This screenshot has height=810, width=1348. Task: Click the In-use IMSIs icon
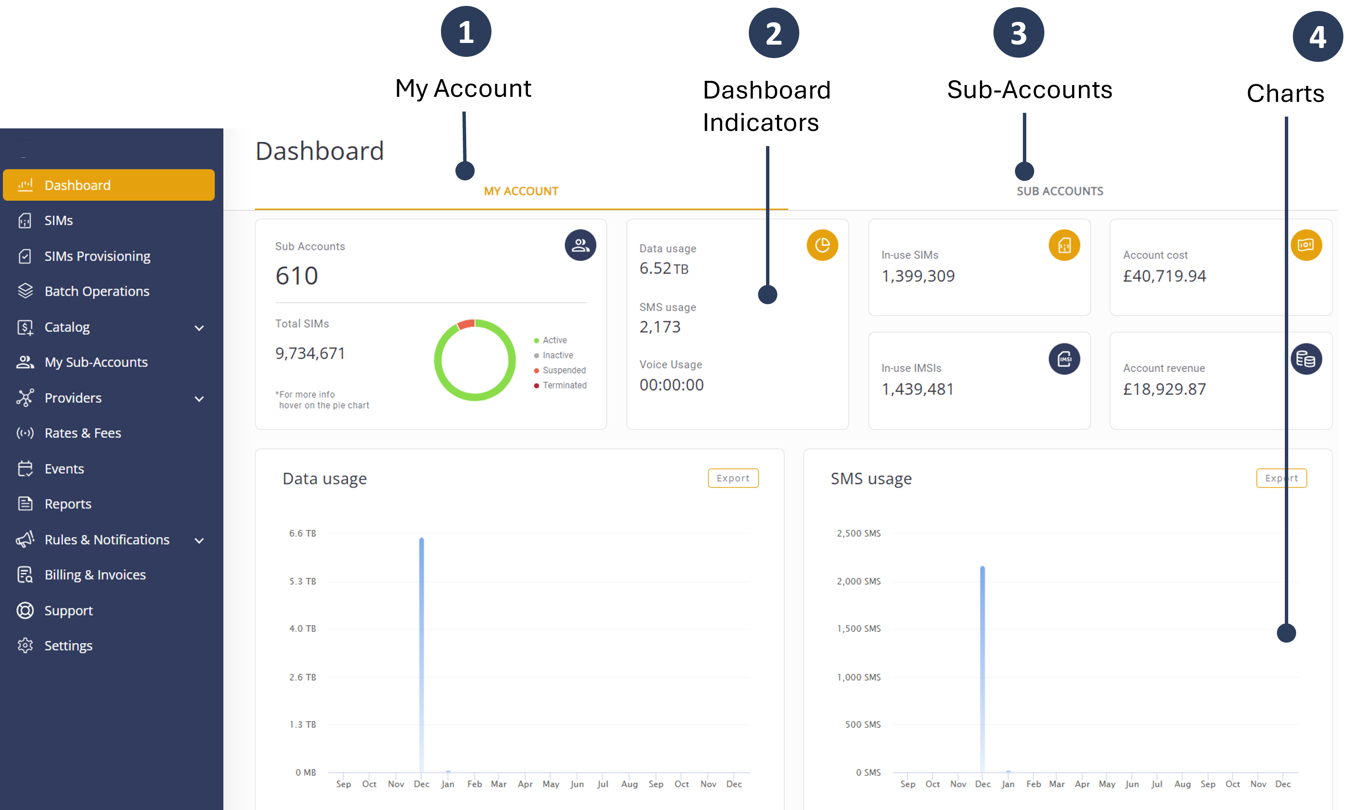click(x=1064, y=359)
